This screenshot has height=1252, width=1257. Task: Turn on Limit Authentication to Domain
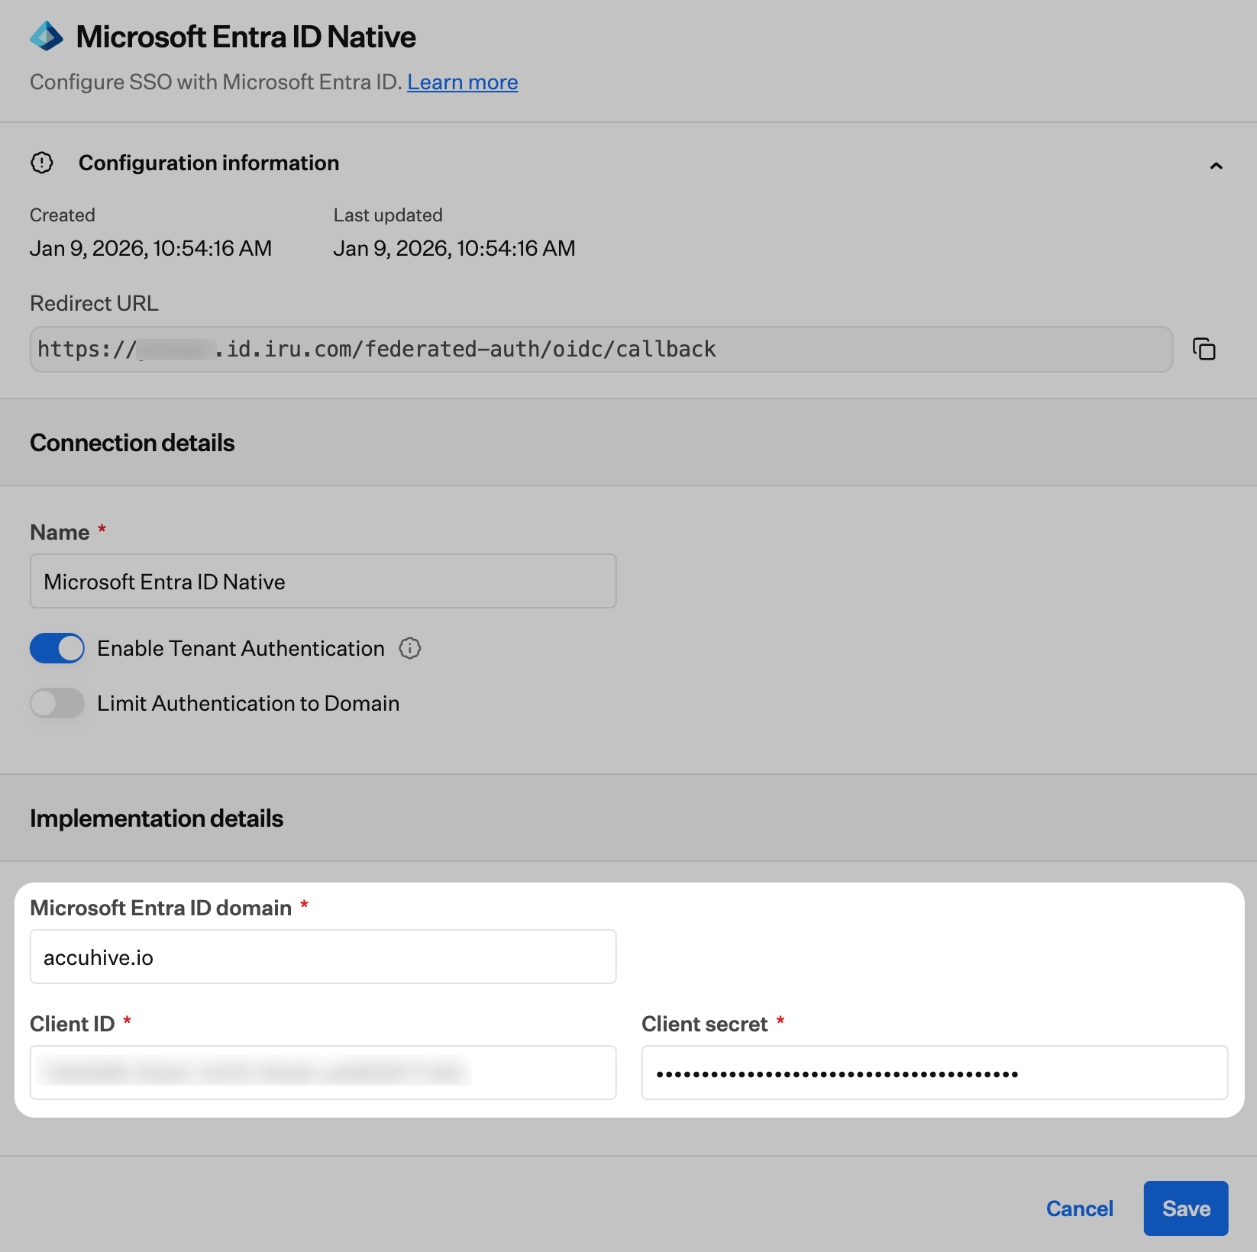click(57, 703)
